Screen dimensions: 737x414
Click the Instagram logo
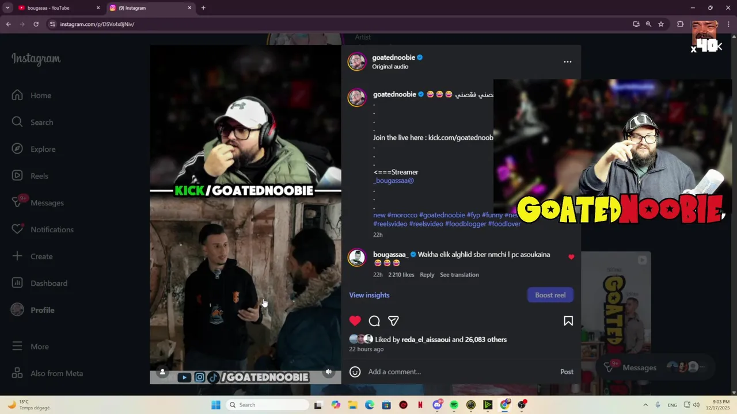(x=36, y=59)
